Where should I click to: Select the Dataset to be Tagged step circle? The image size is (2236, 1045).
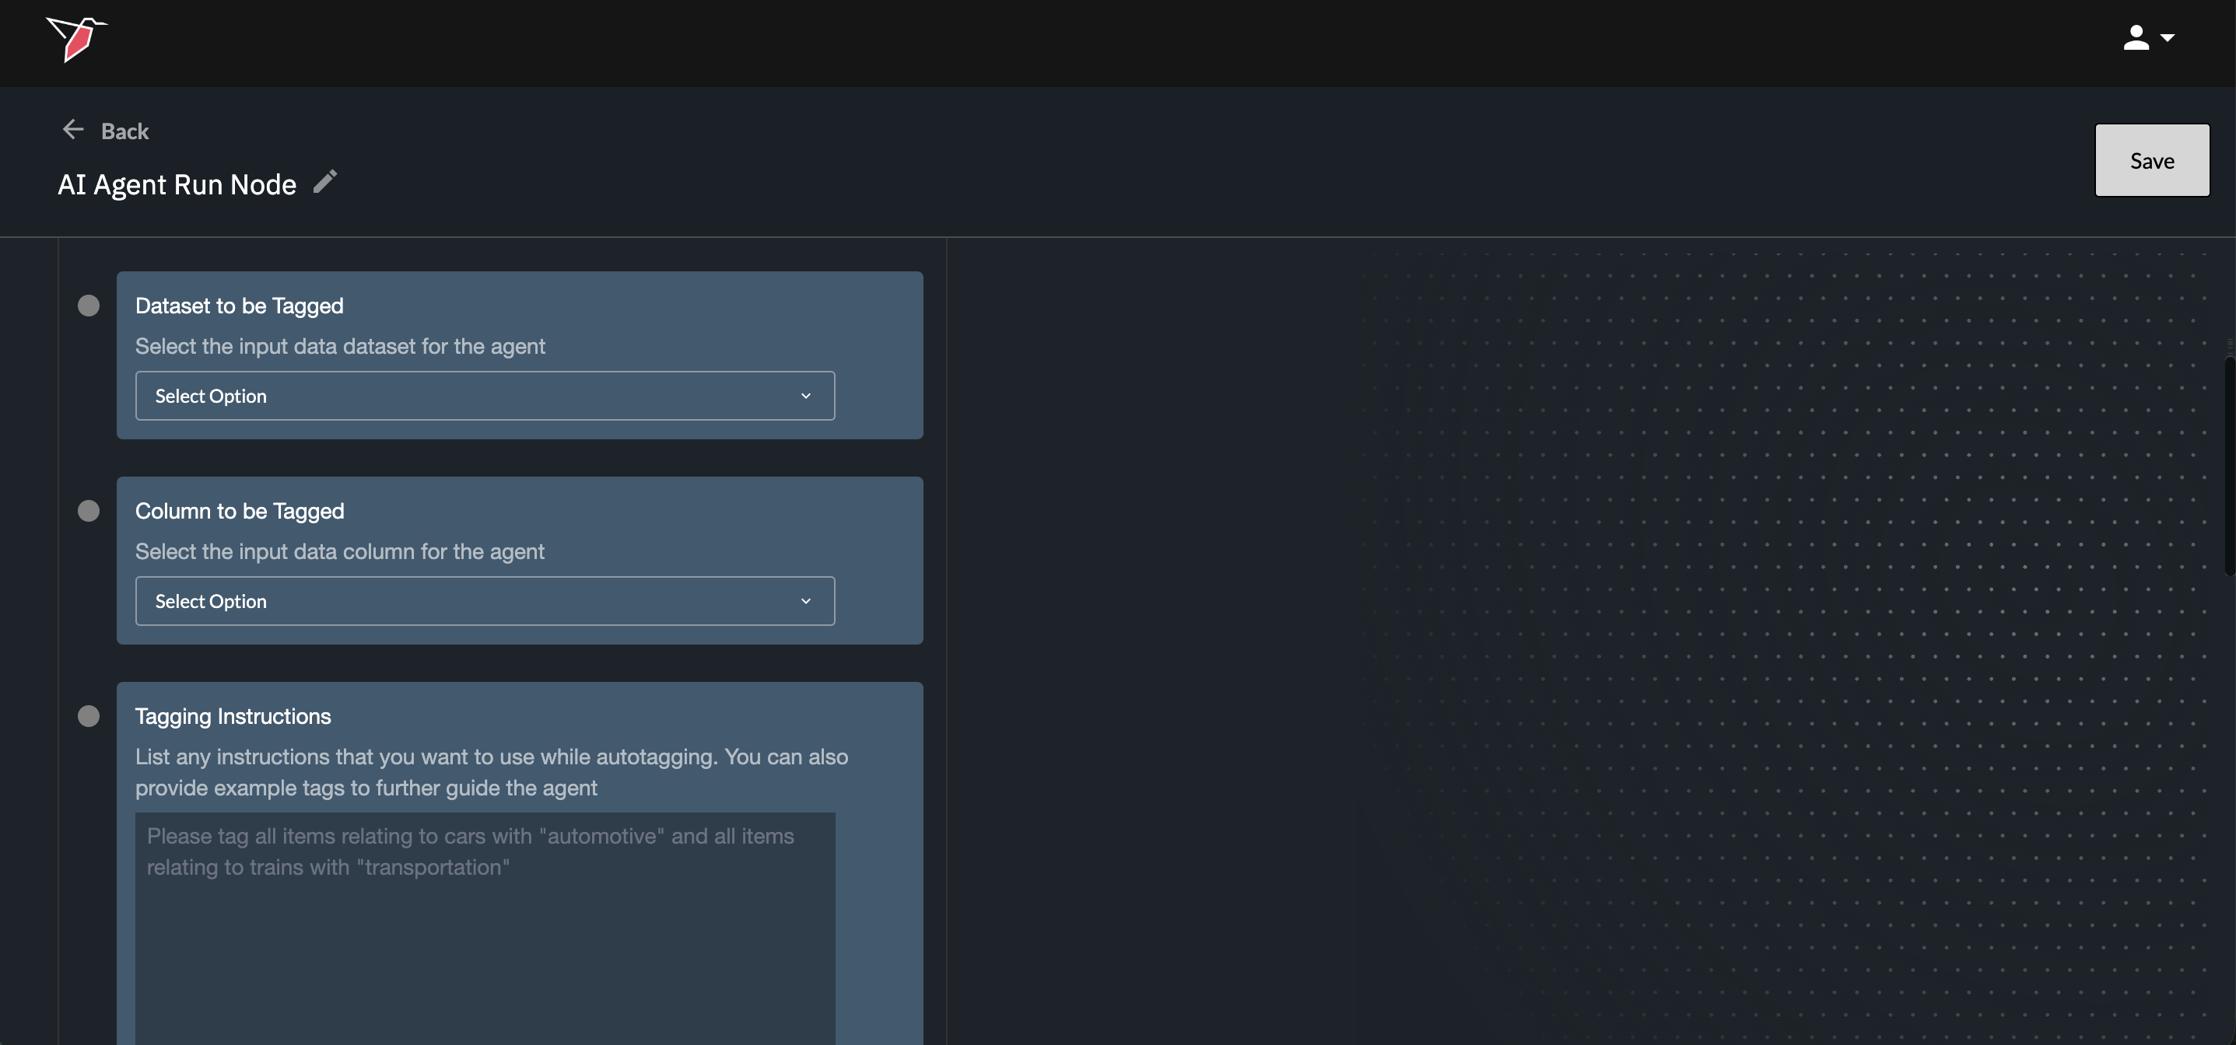pos(89,306)
